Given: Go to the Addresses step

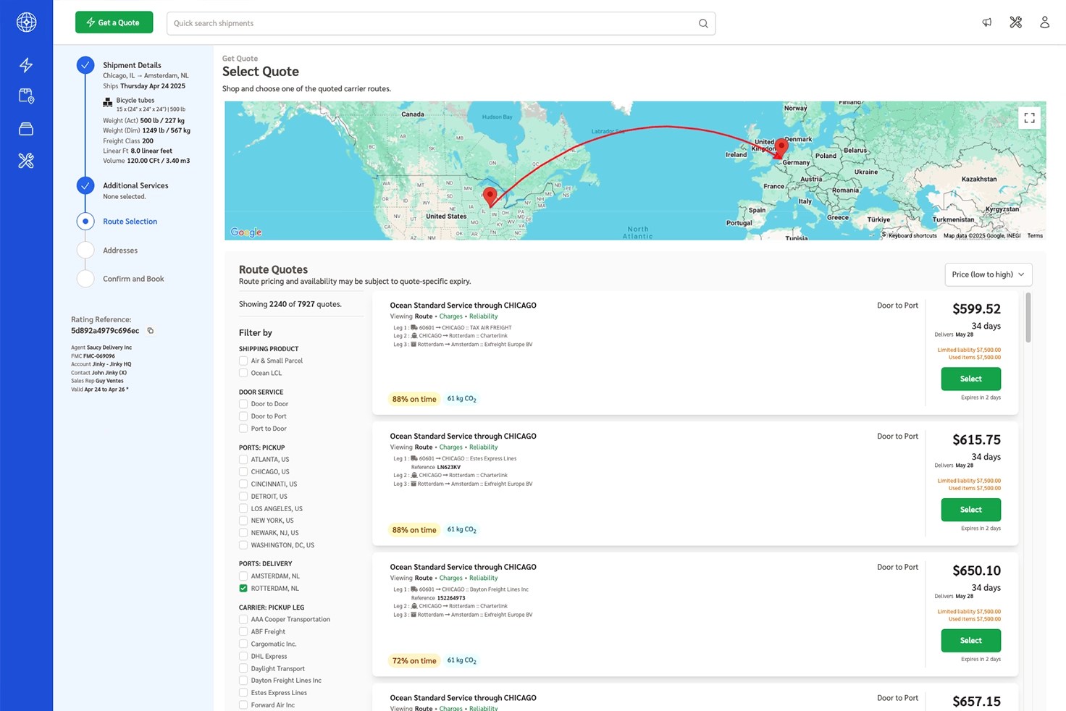Looking at the screenshot, I should 120,251.
